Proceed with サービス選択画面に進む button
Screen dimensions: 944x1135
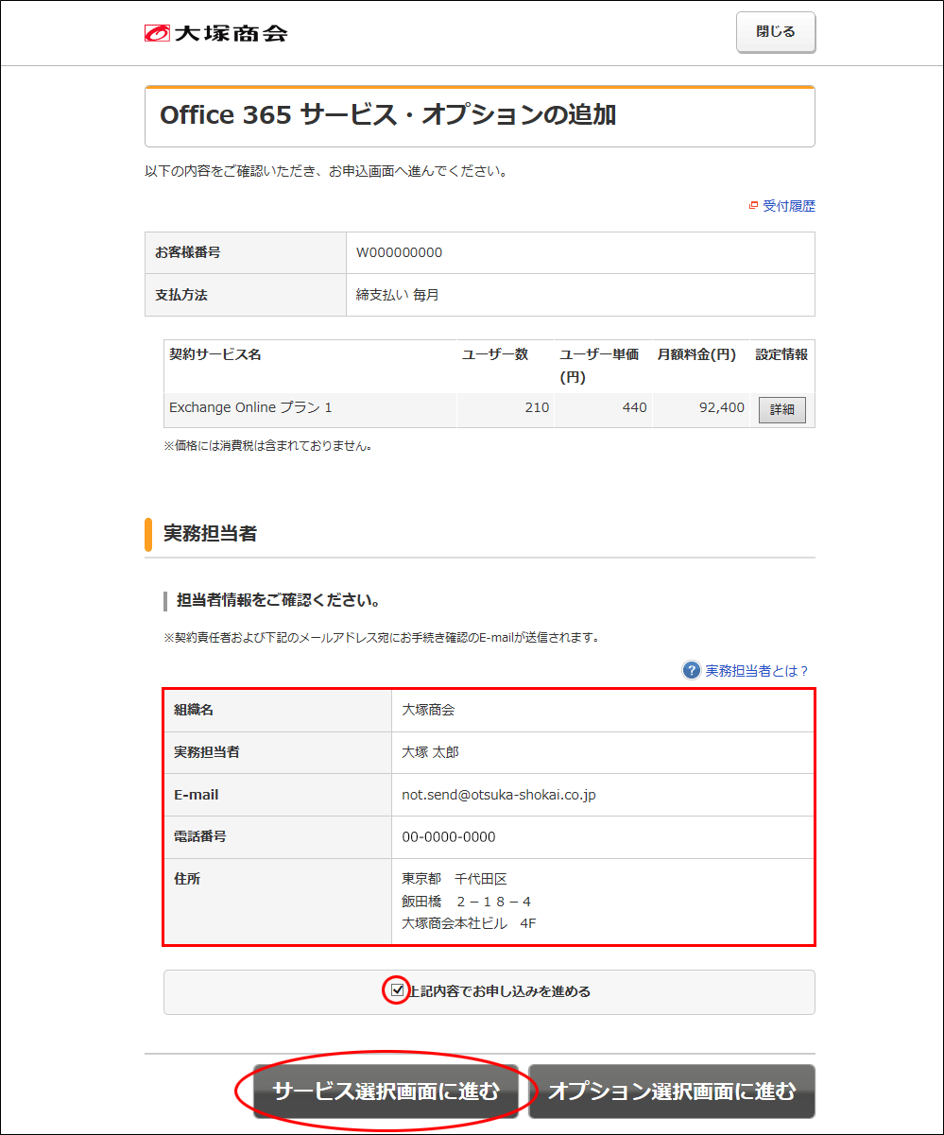(x=386, y=1092)
